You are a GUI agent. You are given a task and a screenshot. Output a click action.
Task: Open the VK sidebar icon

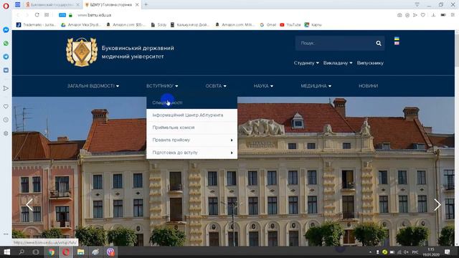click(x=6, y=70)
